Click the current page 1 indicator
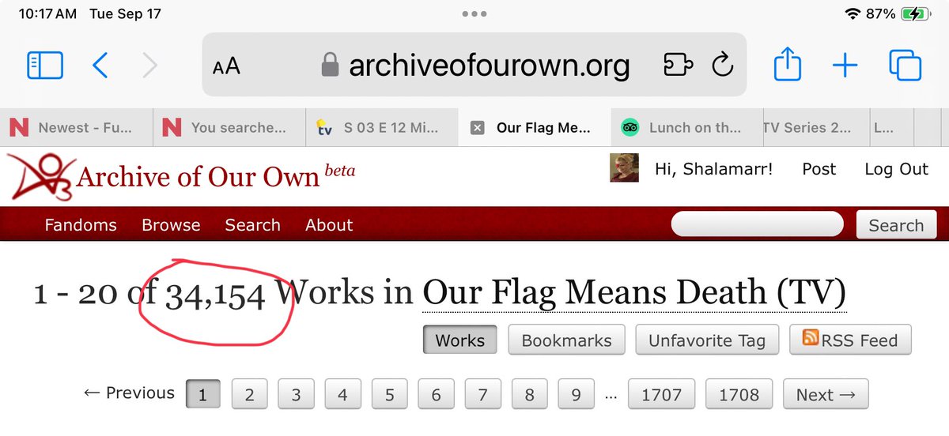 click(202, 394)
